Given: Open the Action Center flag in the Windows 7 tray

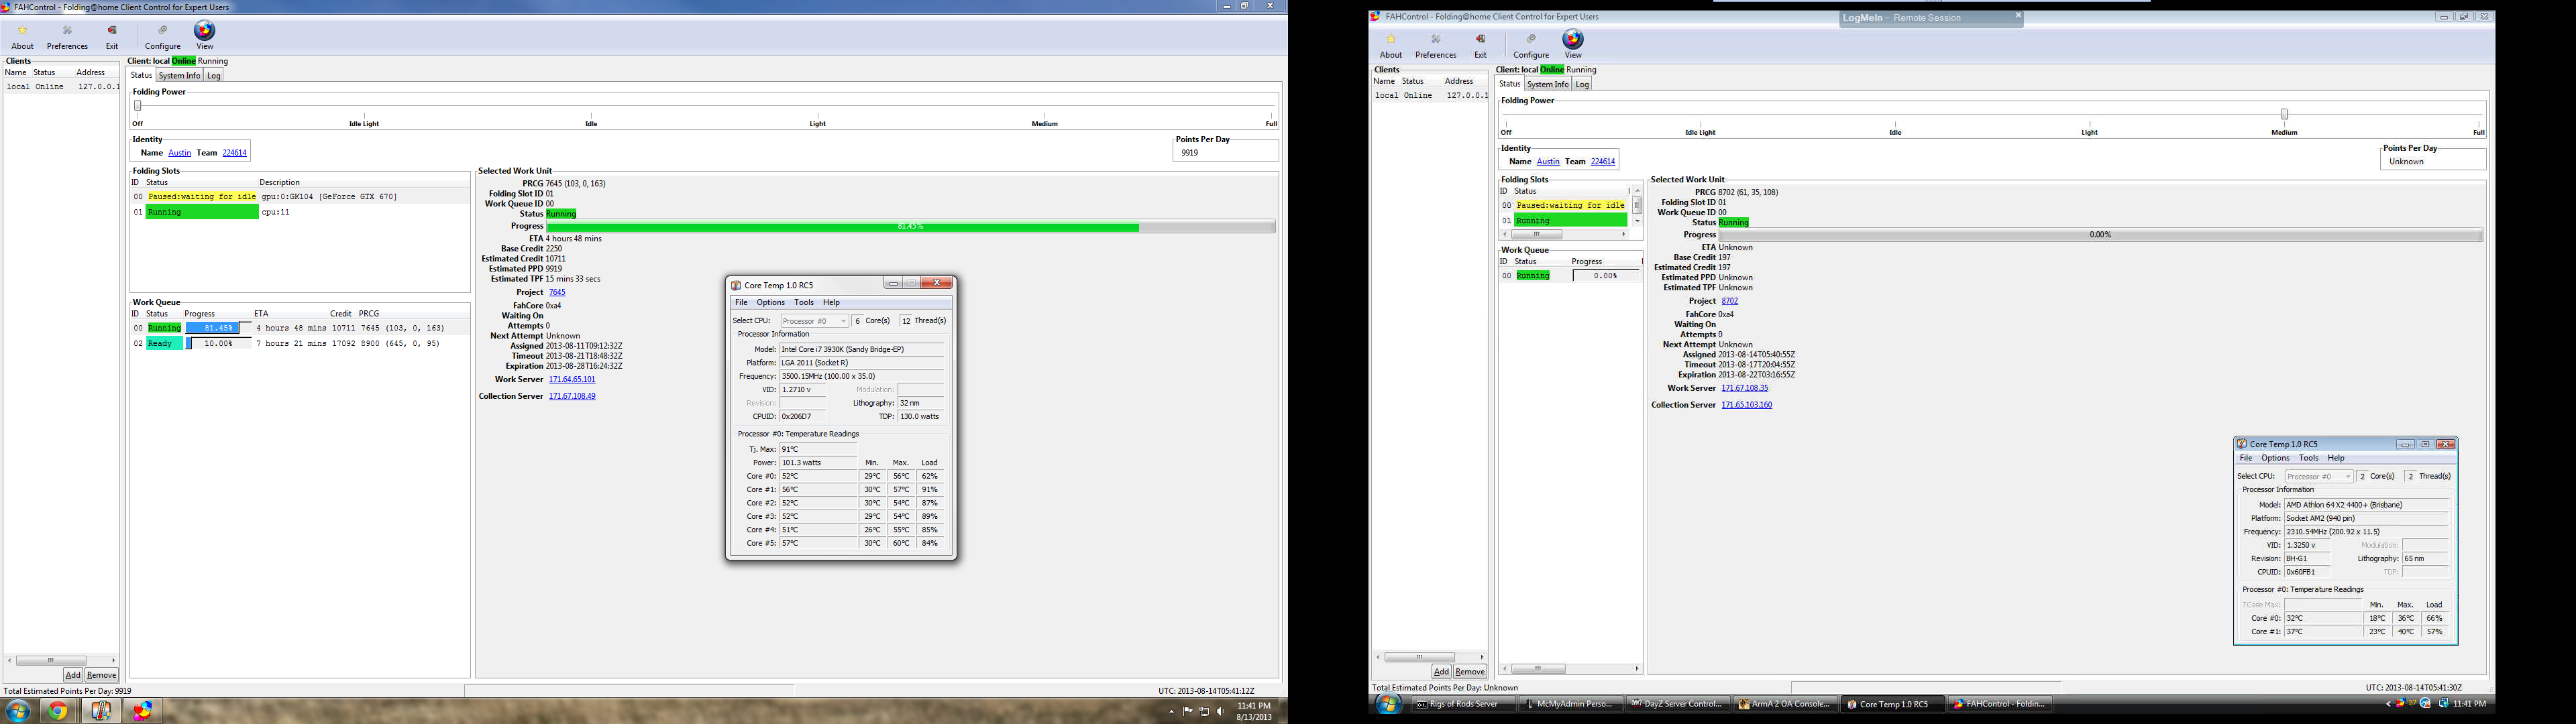Looking at the screenshot, I should pyautogui.click(x=1188, y=712).
